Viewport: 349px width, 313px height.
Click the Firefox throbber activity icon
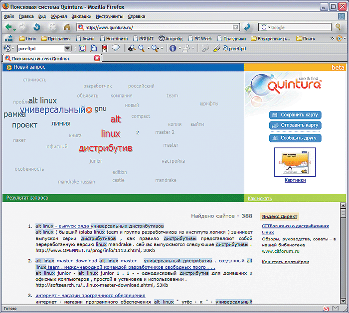(x=341, y=16)
